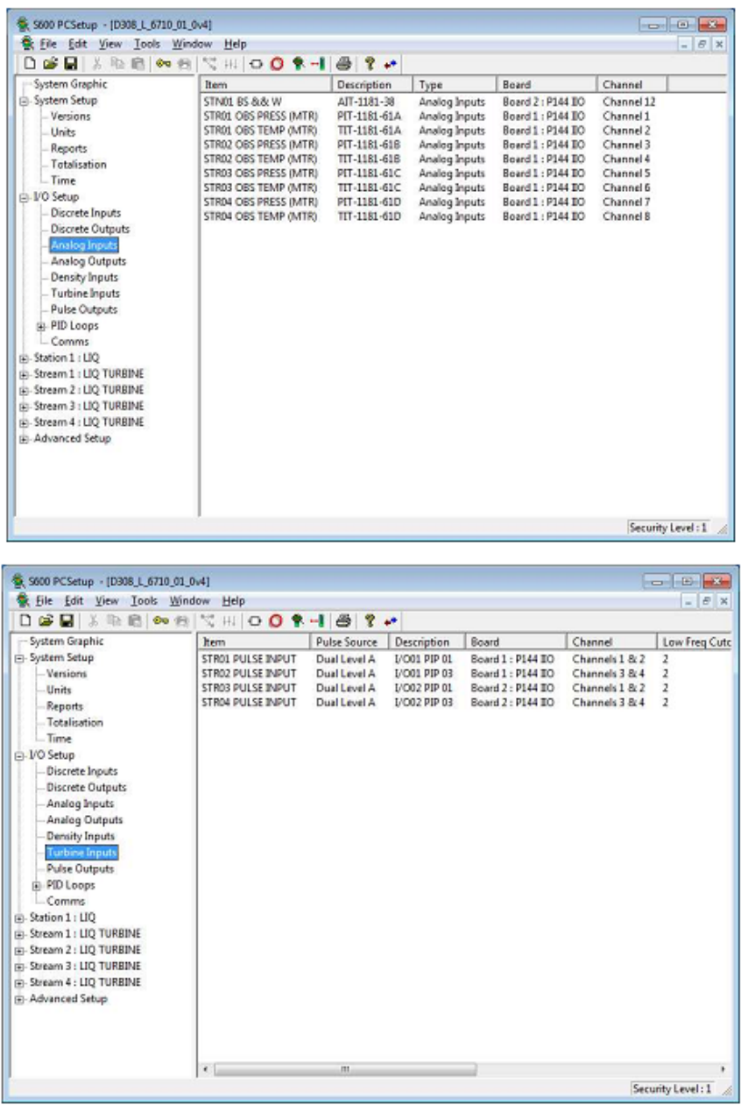Select Analog Inputs in bottom window tree
The height and width of the screenshot is (1105, 748).
80,804
